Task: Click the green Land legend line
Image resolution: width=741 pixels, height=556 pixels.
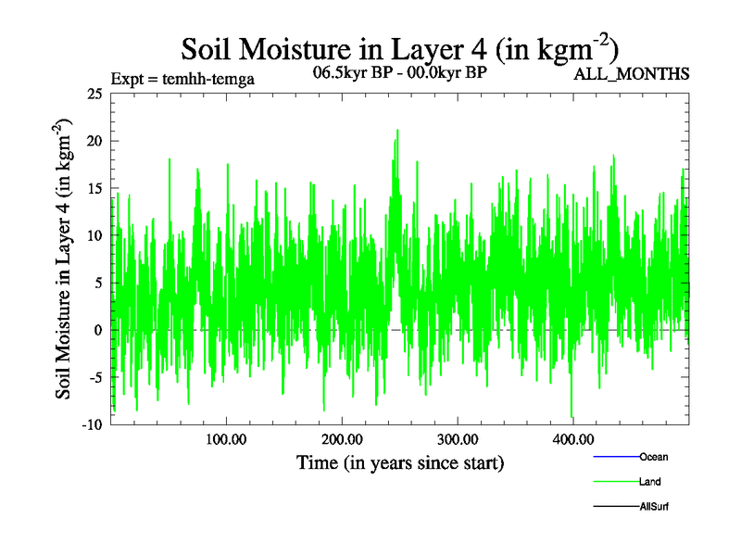Action: [615, 482]
